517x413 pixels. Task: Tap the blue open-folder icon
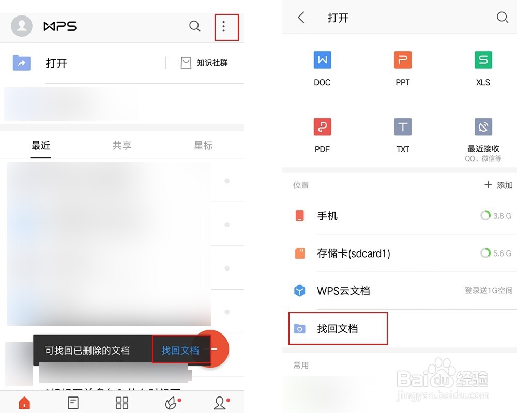22,62
